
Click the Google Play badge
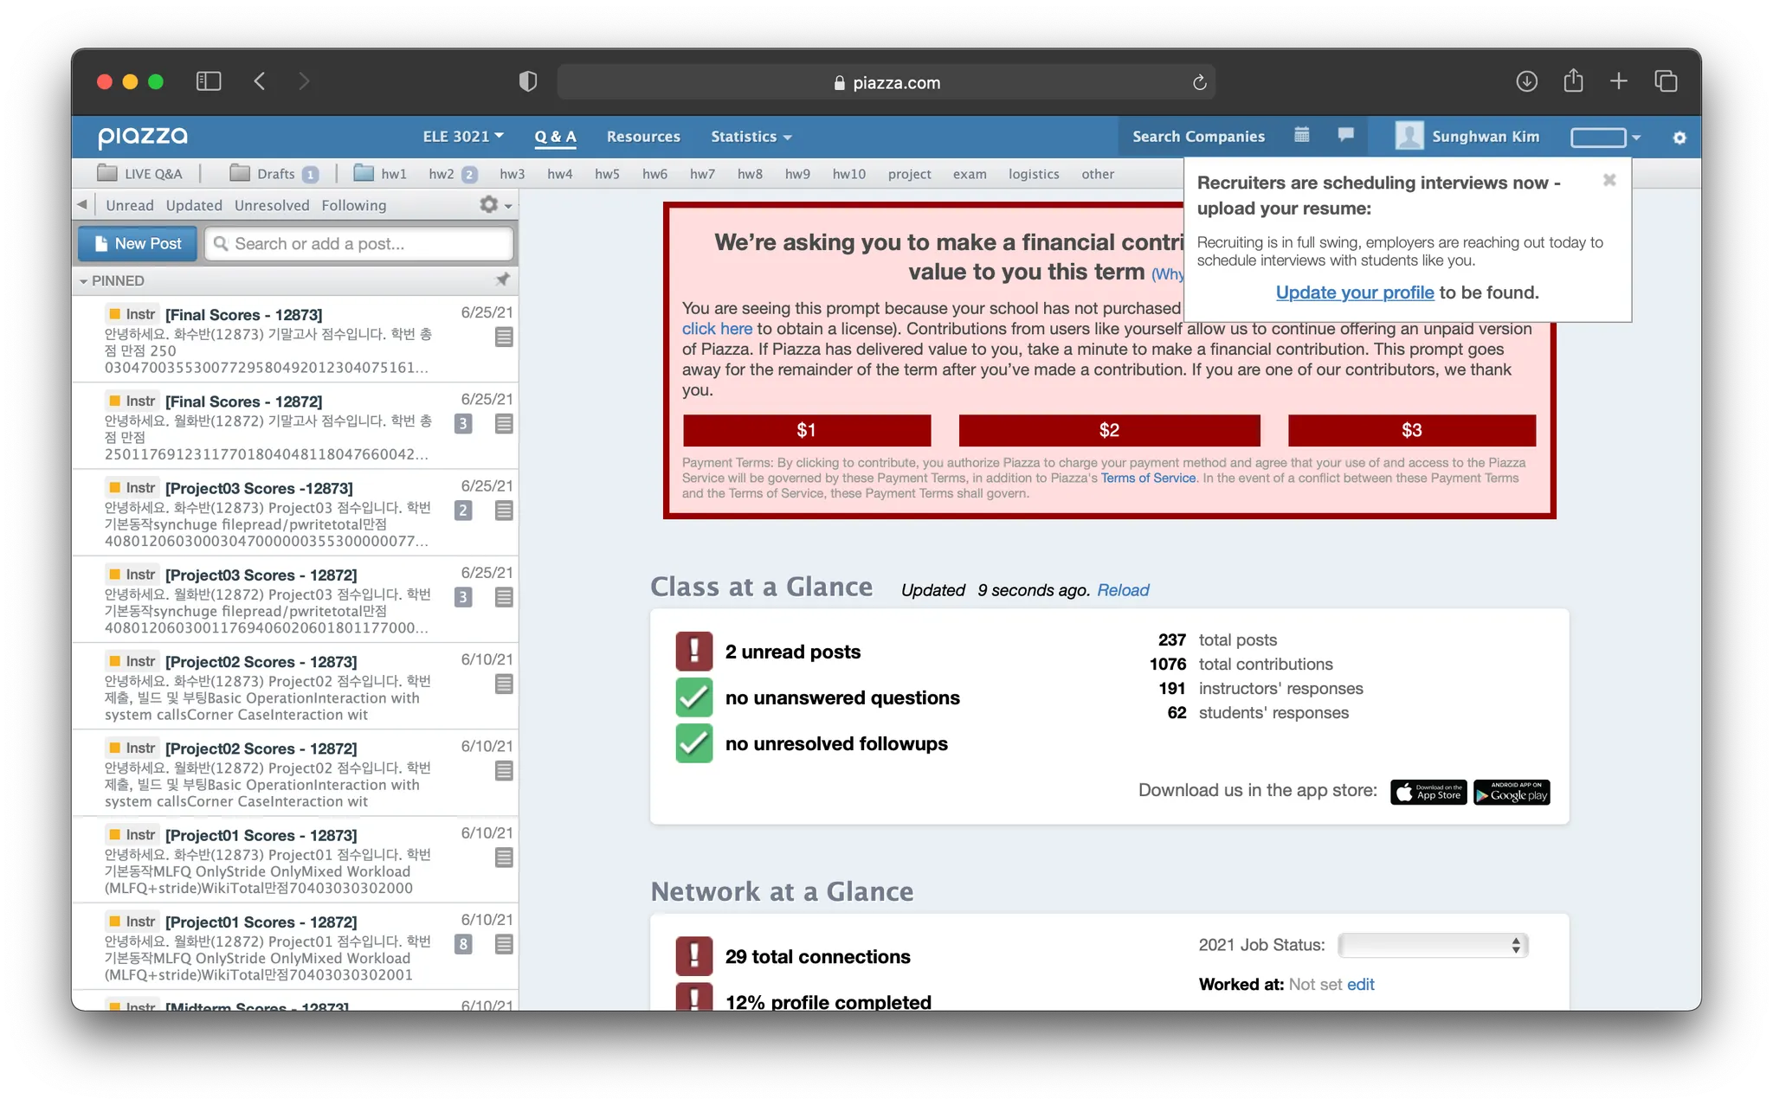pyautogui.click(x=1512, y=792)
